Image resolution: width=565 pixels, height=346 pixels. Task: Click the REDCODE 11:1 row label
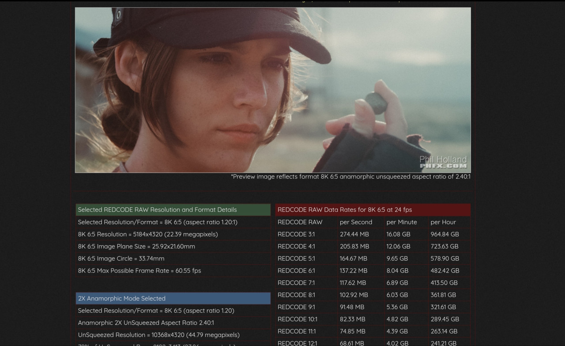[297, 331]
